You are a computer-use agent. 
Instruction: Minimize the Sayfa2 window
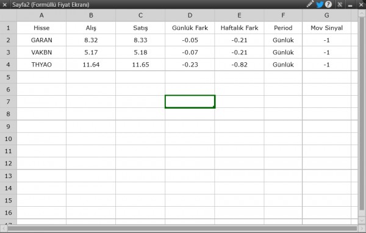point(350,5)
